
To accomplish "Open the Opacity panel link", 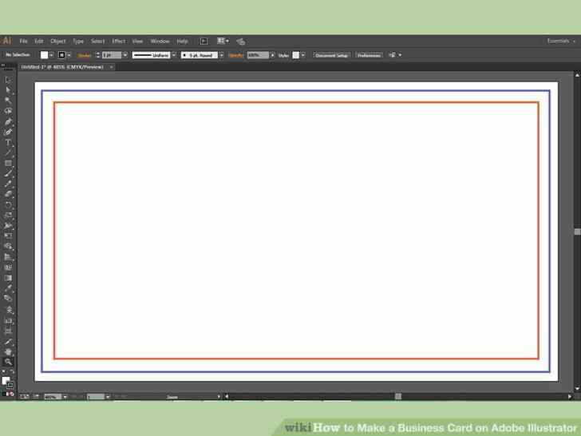I will 236,55.
